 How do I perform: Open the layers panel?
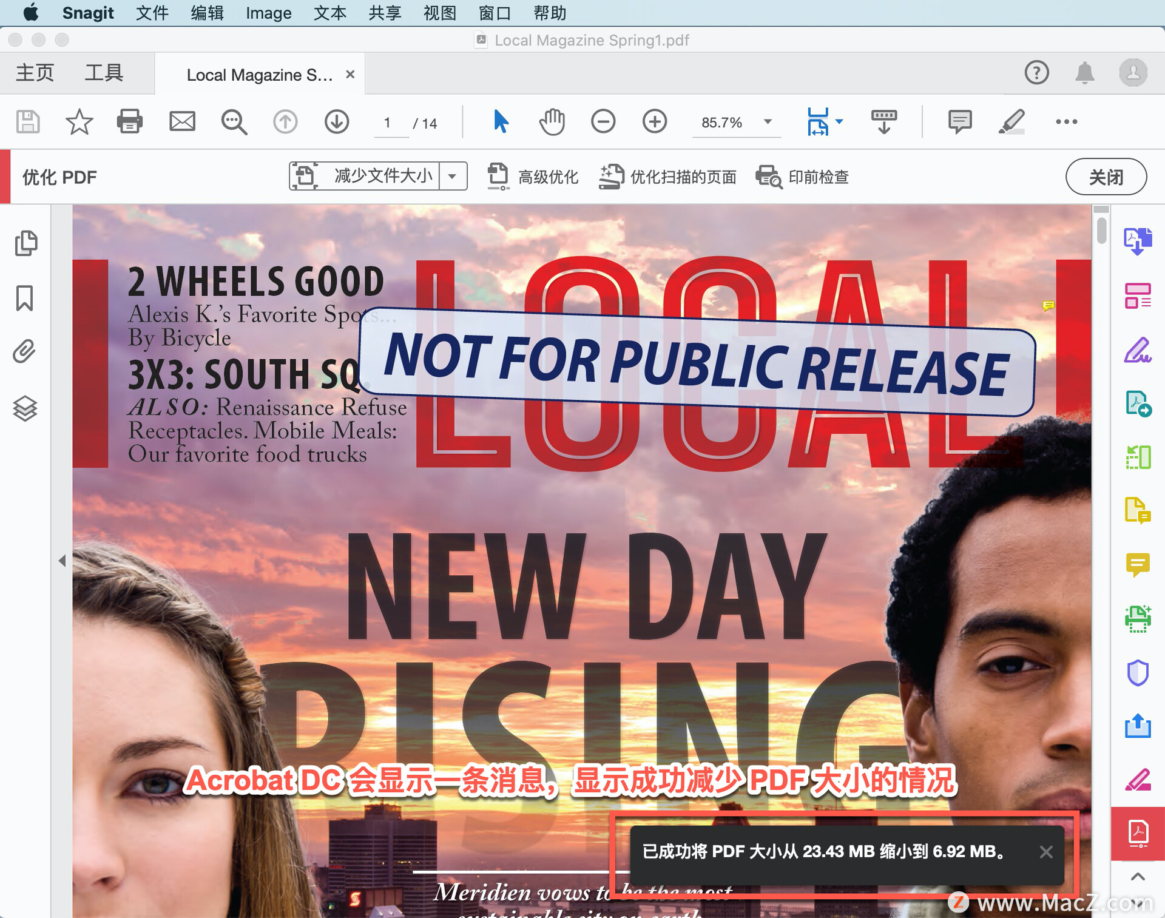(25, 408)
